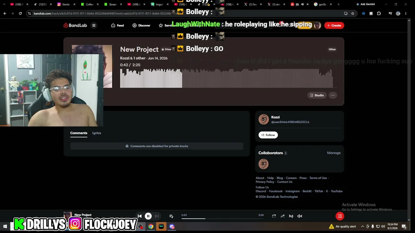Open the YouTube follow link
This screenshot has height=233, width=415.
click(x=337, y=191)
